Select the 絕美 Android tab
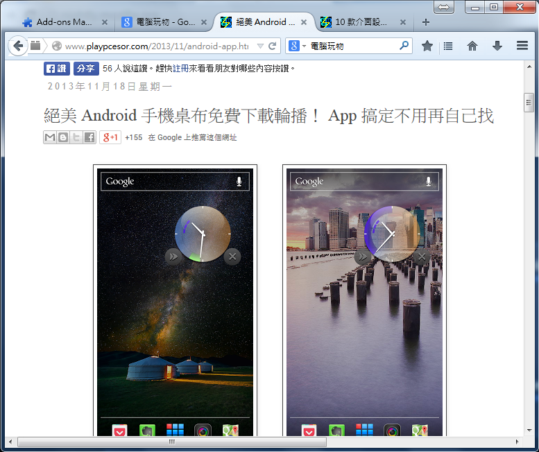 coord(263,22)
